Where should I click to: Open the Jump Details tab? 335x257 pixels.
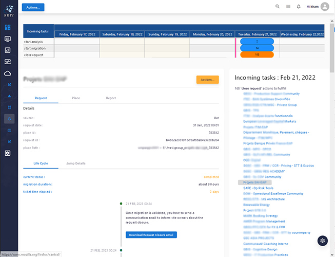click(x=76, y=163)
